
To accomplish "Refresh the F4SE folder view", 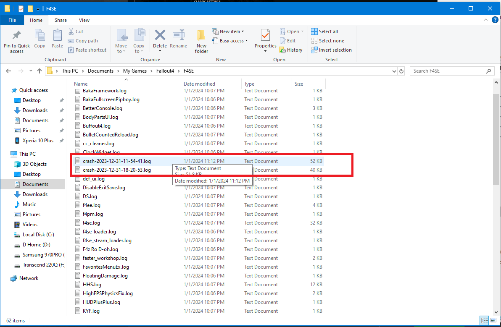I will click(x=401, y=71).
